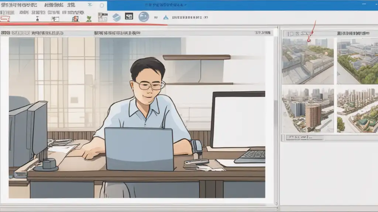Click the teal star icon in title area
Screen dimensions: 378x212
point(90,5)
